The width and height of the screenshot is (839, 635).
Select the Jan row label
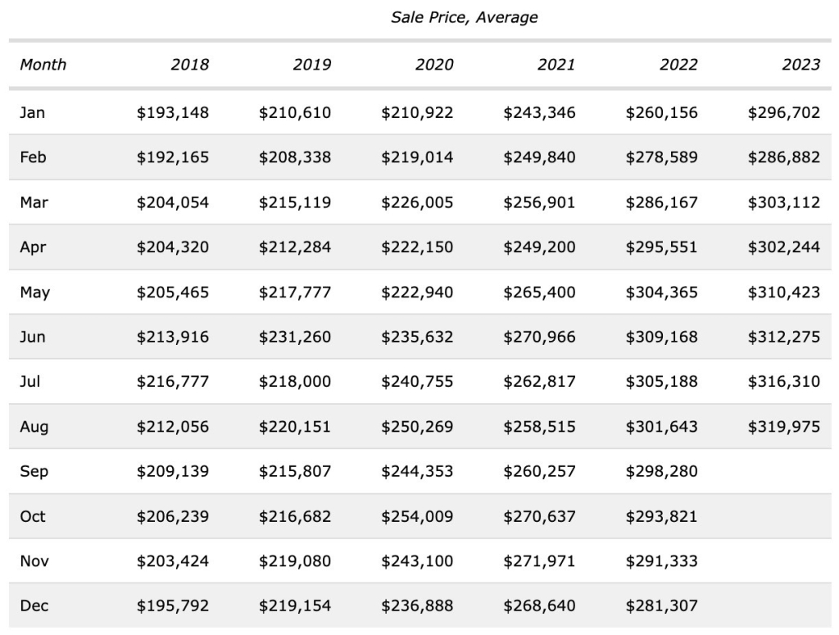click(33, 112)
